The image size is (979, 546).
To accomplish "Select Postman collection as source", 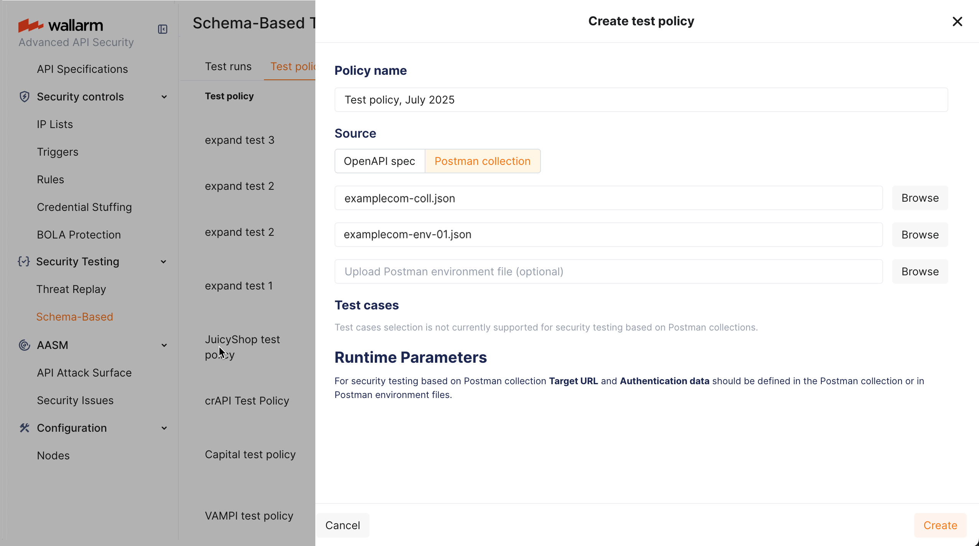I will (x=482, y=161).
